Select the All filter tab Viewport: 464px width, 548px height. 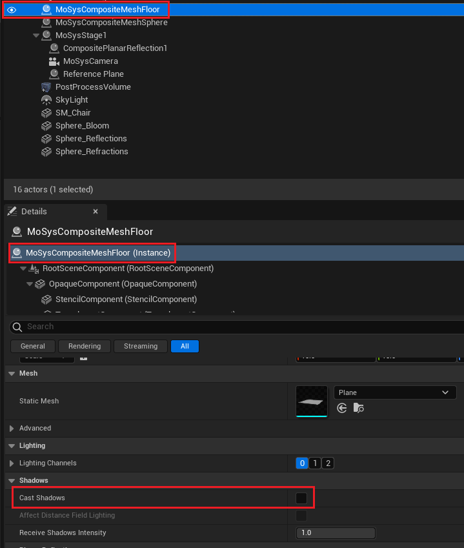point(185,346)
